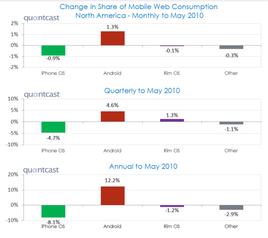Click the 'Rim OS' axis label in annual chart
The width and height of the screenshot is (268, 238).
tap(172, 226)
